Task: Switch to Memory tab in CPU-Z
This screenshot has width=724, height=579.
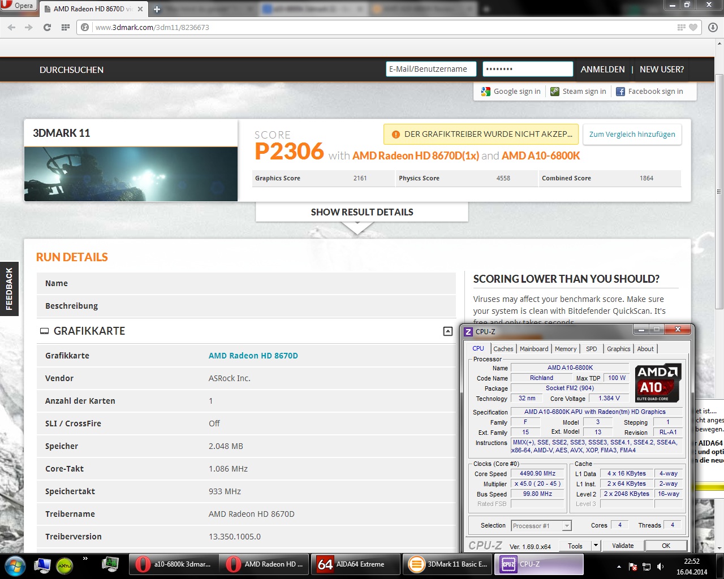Action: [566, 349]
